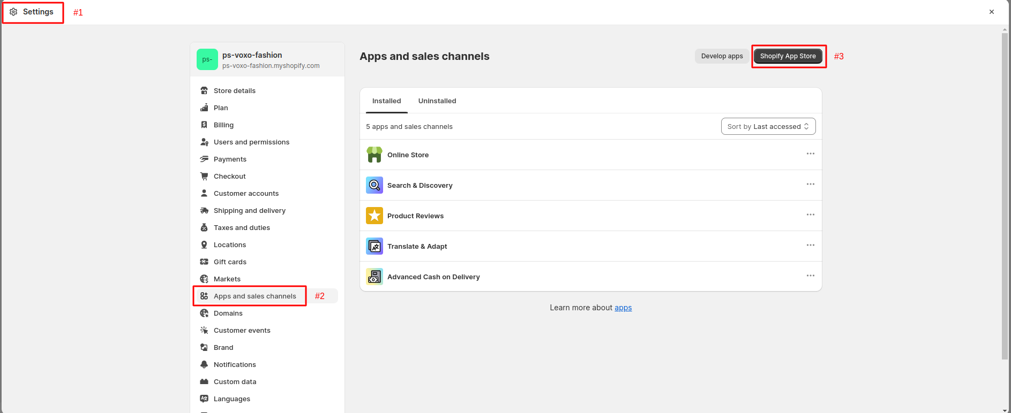
Task: Click the Product Reviews star icon
Action: point(375,216)
